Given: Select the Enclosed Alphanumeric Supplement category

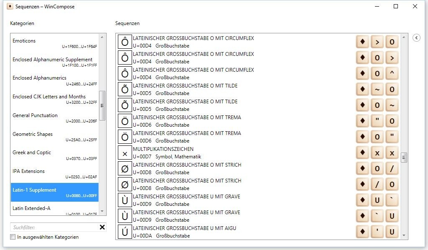Looking at the screenshot, I should [x=55, y=62].
